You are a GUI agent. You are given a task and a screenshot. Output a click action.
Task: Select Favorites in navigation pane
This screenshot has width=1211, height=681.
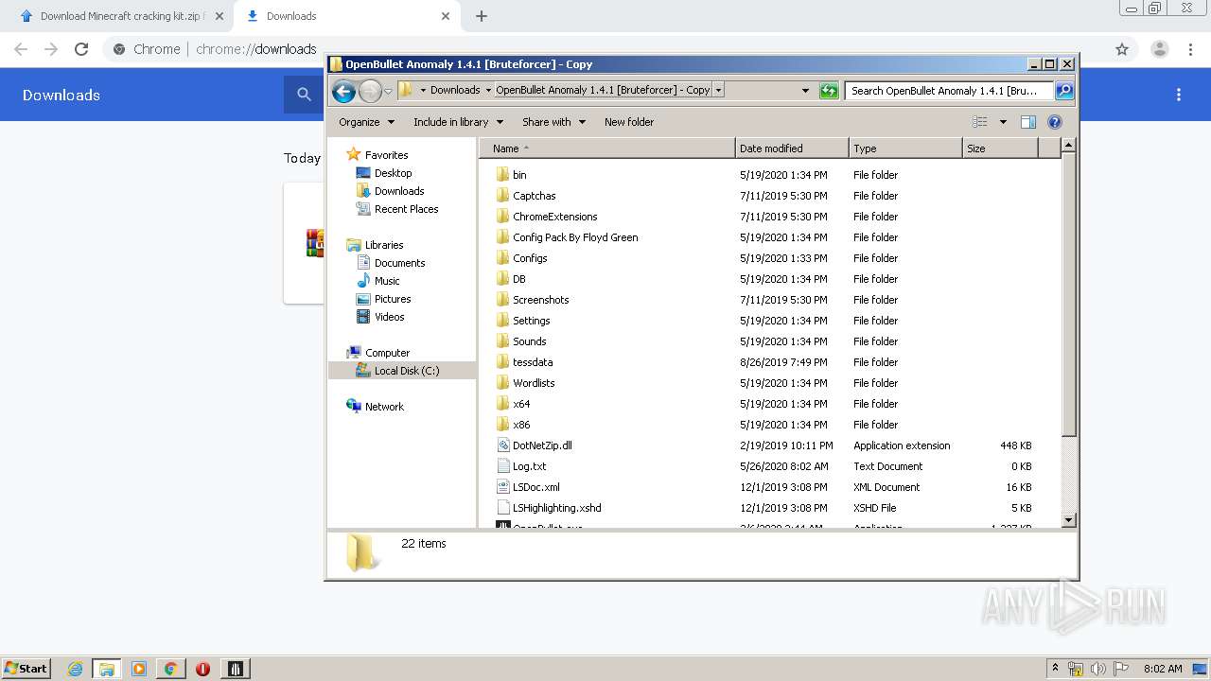[386, 155]
